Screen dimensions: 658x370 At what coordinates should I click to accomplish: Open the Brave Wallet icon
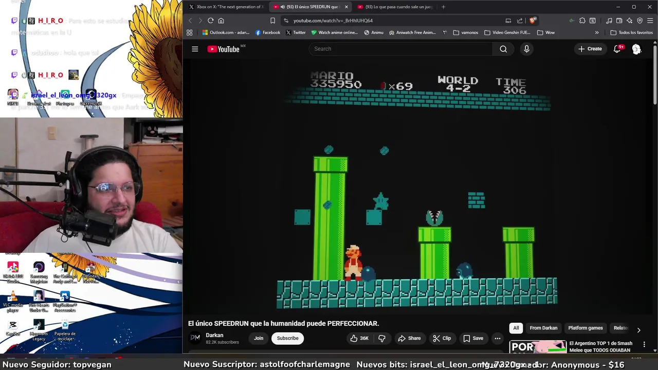[x=619, y=21]
